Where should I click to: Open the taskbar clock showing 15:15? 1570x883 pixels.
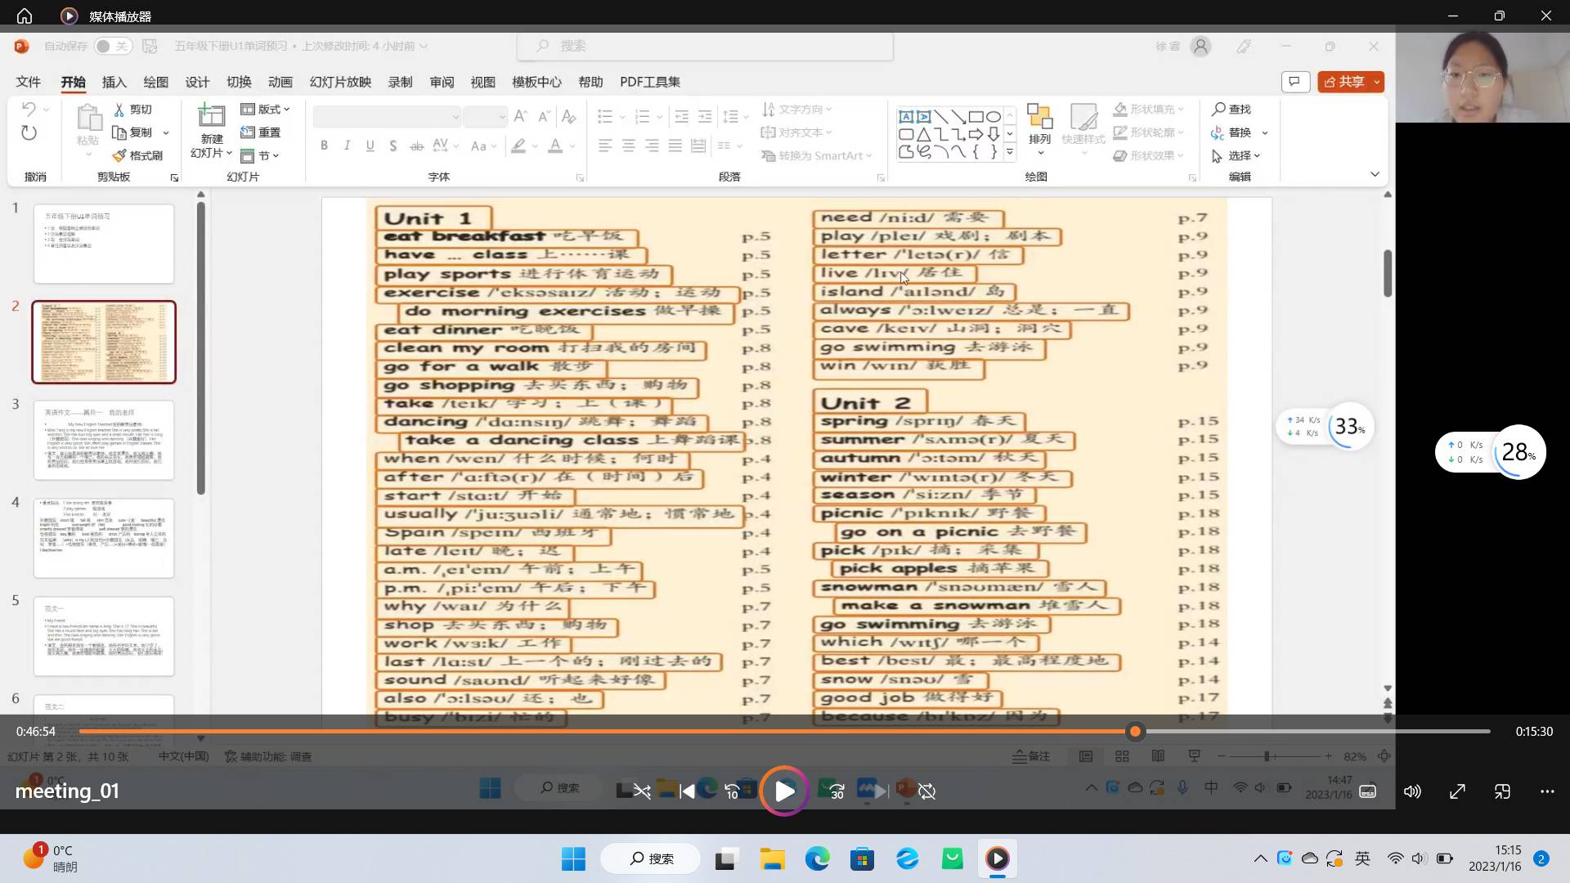pyautogui.click(x=1495, y=858)
